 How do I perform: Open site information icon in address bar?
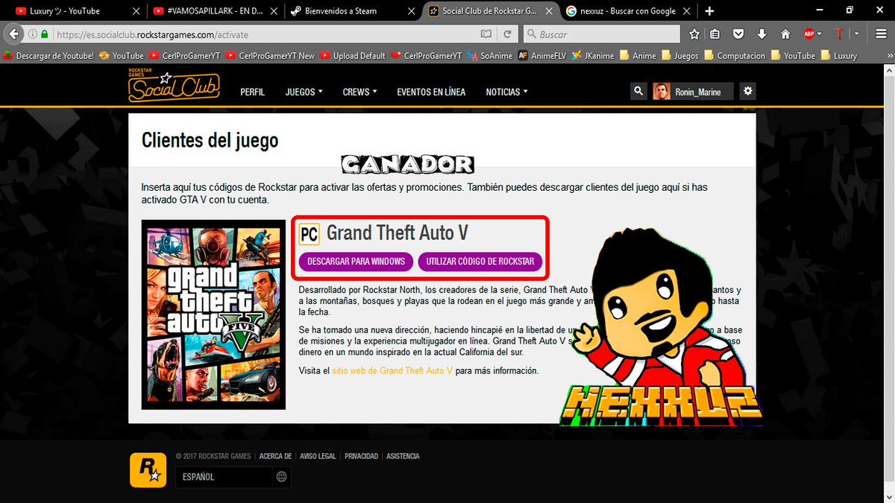34,34
